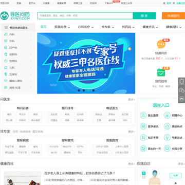Open the 儿科 department icon in sidebar
Image resolution: width=185 pixels, height=185 pixels.
(6, 67)
